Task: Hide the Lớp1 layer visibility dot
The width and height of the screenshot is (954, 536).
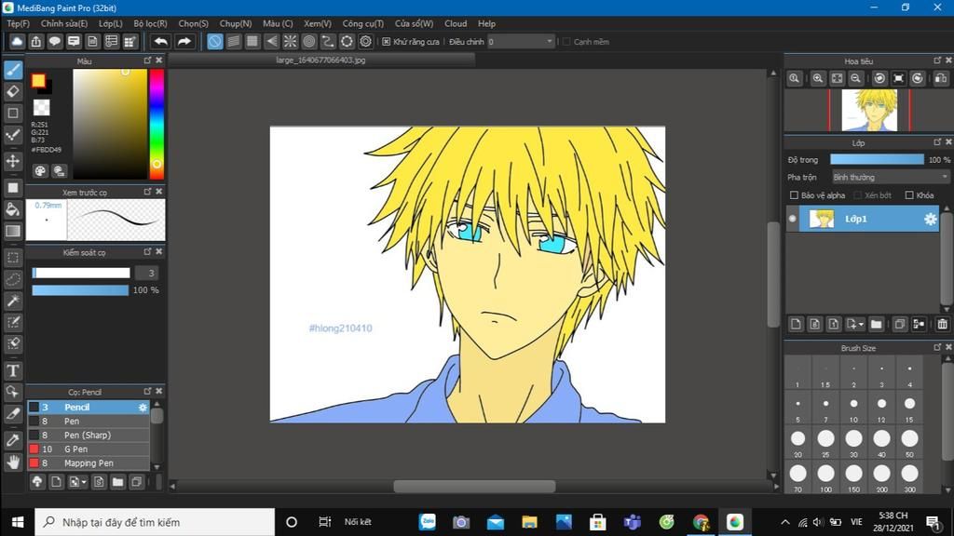Action: point(792,219)
